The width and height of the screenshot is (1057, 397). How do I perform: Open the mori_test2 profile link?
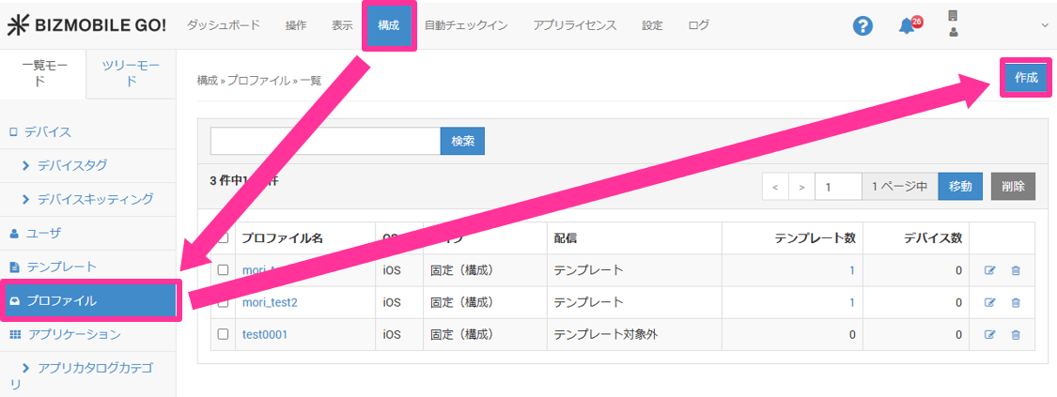coord(270,302)
